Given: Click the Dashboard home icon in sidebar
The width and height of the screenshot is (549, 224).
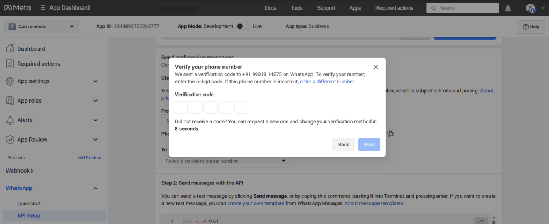Looking at the screenshot, I should [10, 49].
